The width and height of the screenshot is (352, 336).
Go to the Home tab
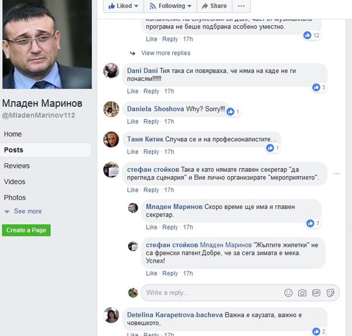[x=13, y=134]
